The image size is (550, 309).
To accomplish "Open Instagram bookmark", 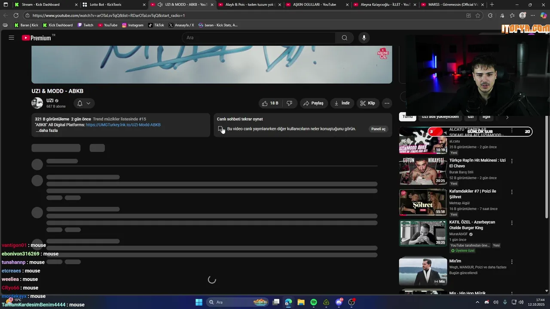I will [133, 25].
